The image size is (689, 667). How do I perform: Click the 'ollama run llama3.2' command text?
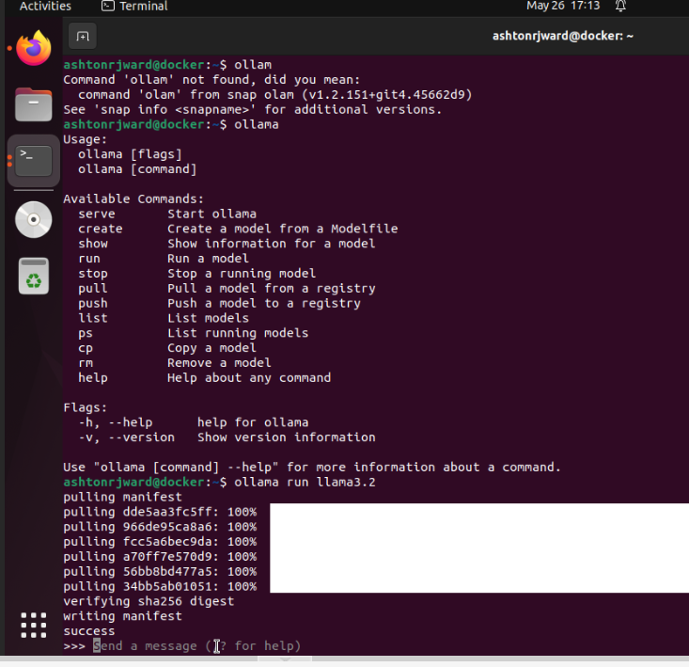click(305, 483)
